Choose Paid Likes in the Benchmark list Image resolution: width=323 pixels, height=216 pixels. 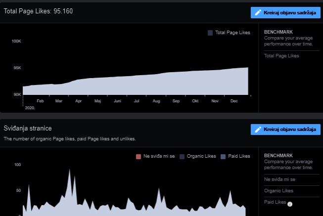pos(275,202)
